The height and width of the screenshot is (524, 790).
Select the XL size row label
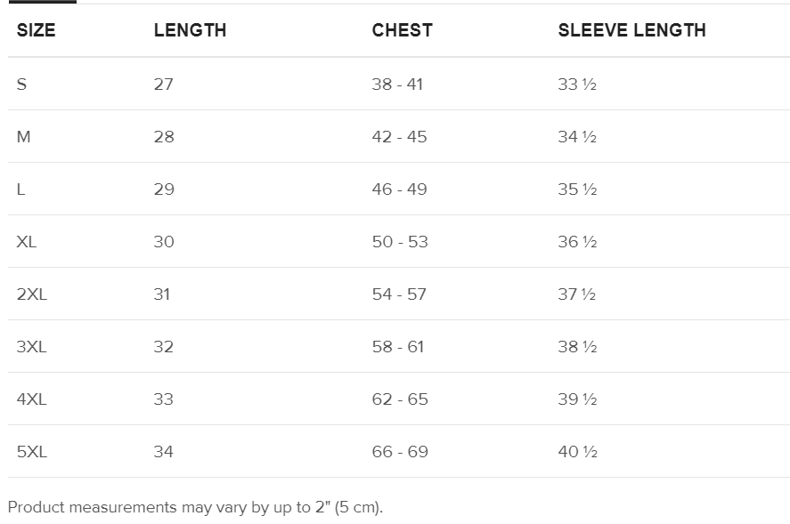pos(27,242)
